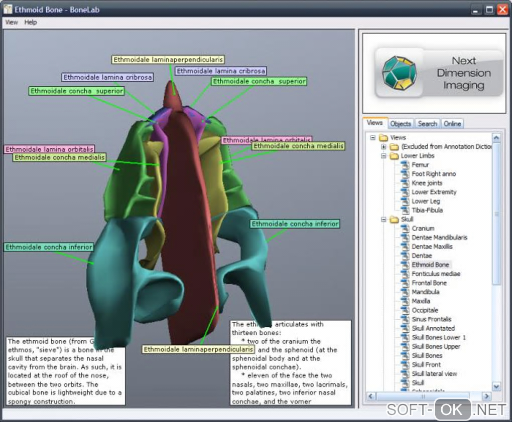Switch to the Objects tab

coord(401,124)
